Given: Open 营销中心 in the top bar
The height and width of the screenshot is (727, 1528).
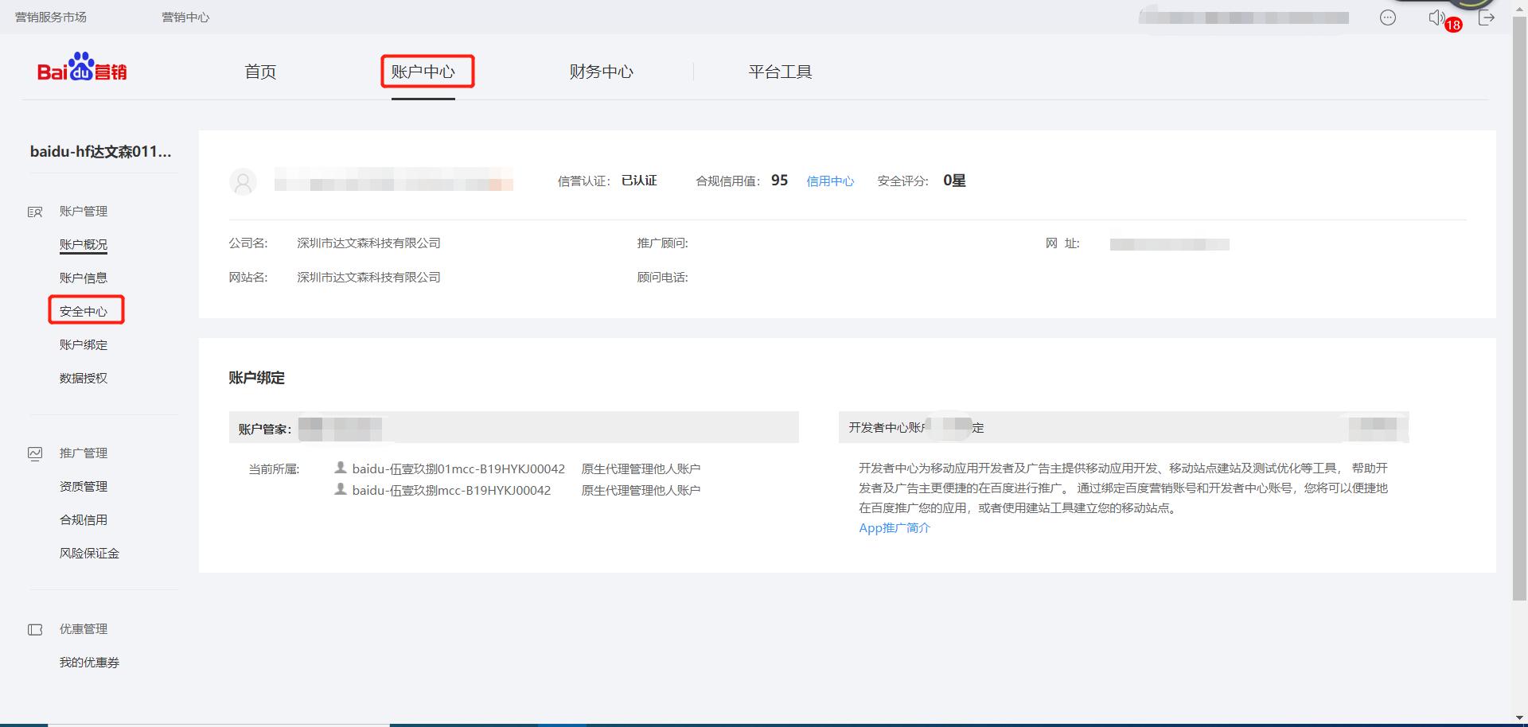Looking at the screenshot, I should (185, 17).
